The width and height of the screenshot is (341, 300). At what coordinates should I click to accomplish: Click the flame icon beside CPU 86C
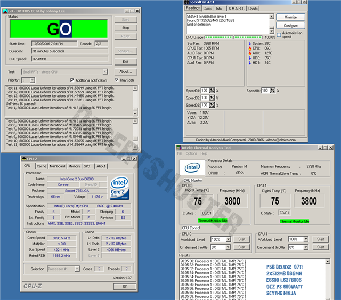point(250,48)
